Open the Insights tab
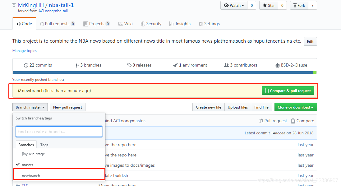 pyautogui.click(x=180, y=24)
